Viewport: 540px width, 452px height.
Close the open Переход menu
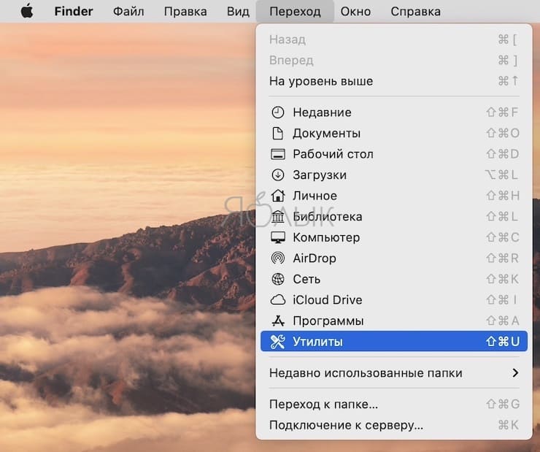click(x=295, y=12)
